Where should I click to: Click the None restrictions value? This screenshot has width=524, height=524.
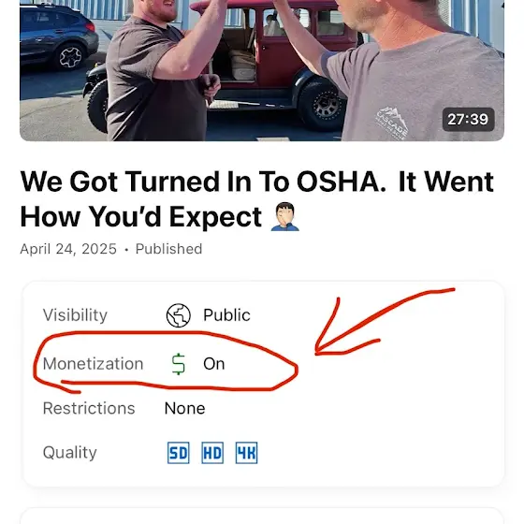185,408
